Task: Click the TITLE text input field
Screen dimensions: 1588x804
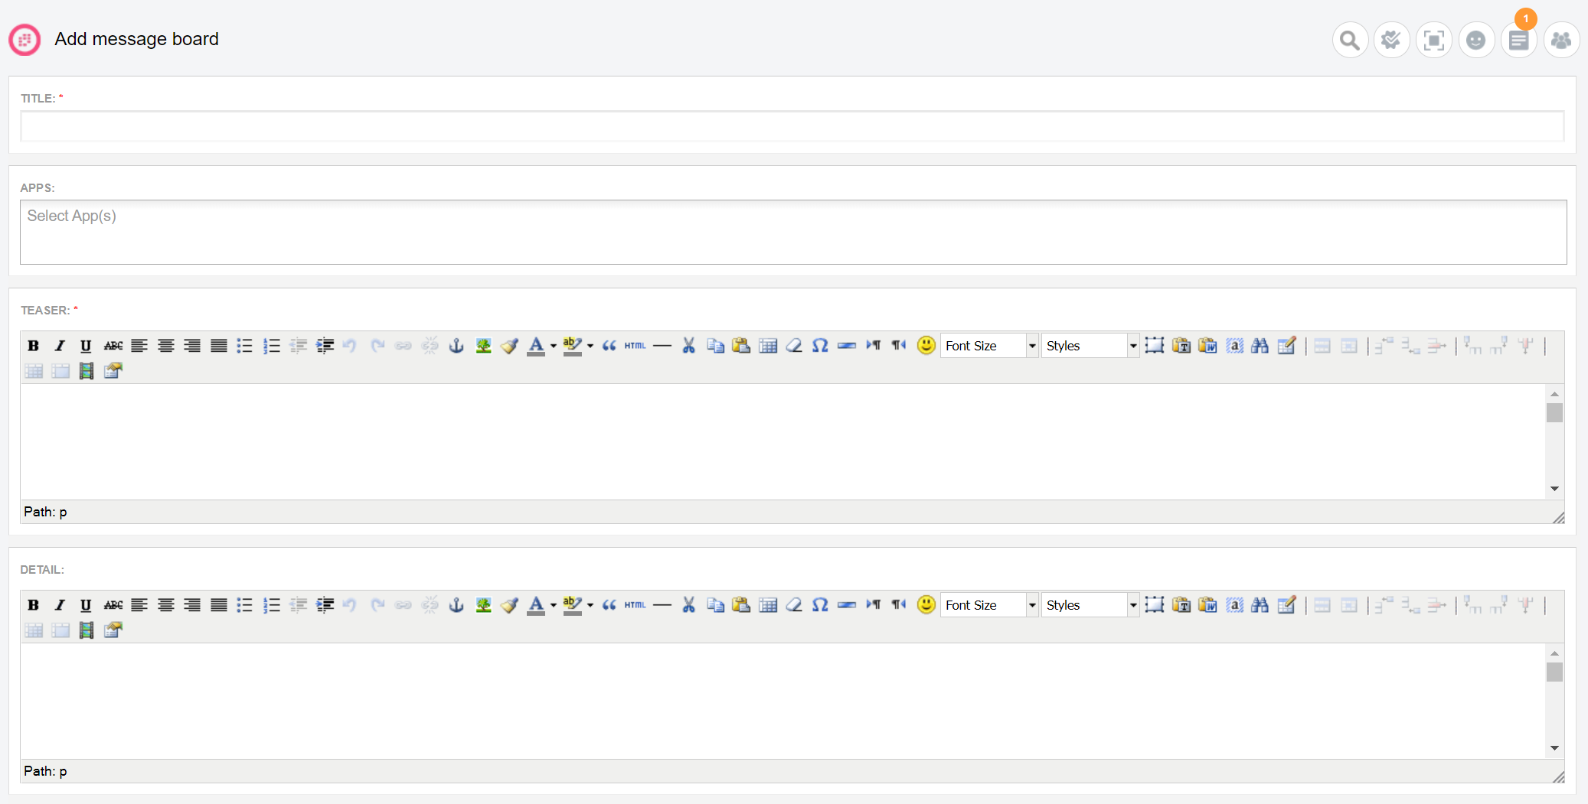Action: tap(792, 127)
